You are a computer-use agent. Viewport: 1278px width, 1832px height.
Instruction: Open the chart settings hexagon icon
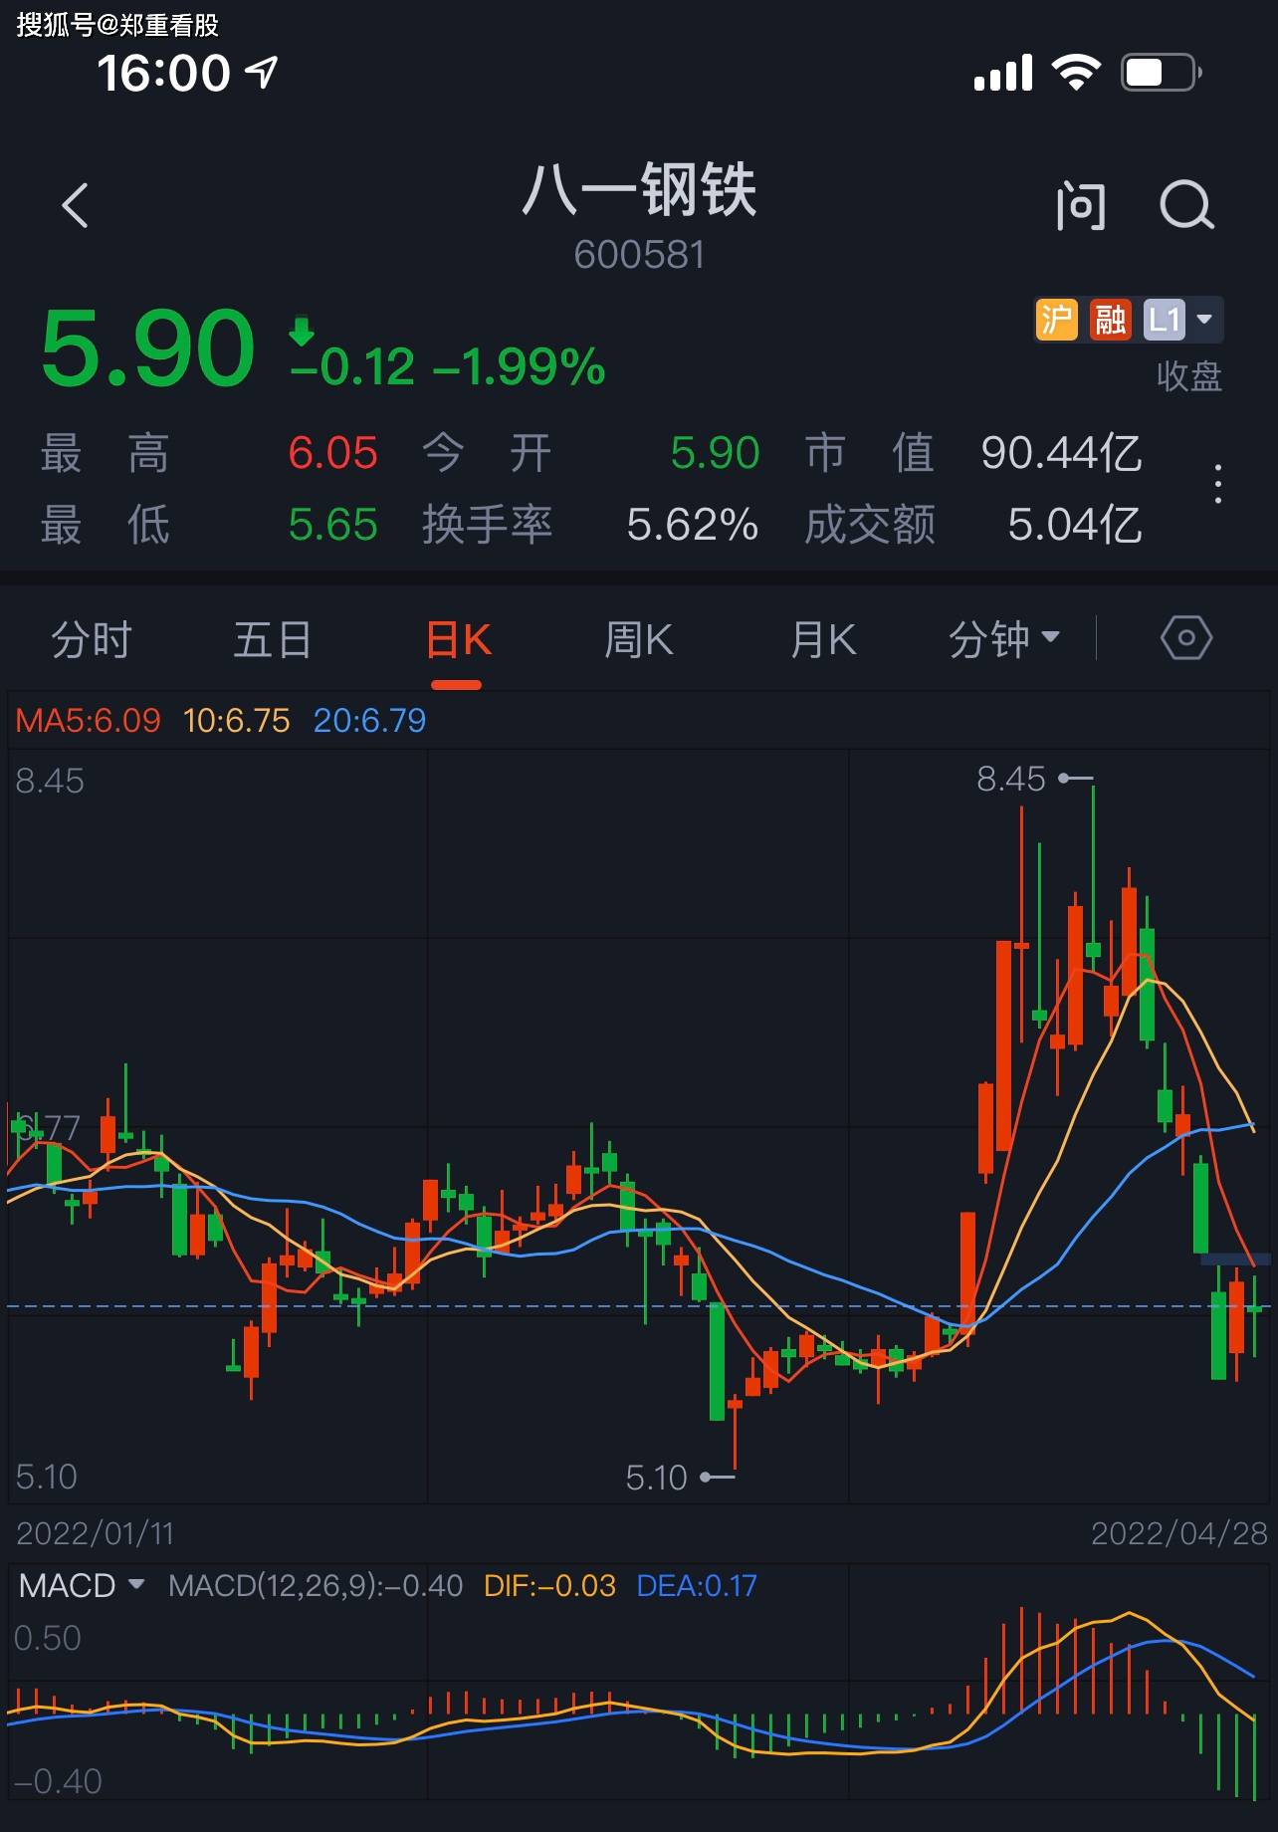[x=1186, y=638]
